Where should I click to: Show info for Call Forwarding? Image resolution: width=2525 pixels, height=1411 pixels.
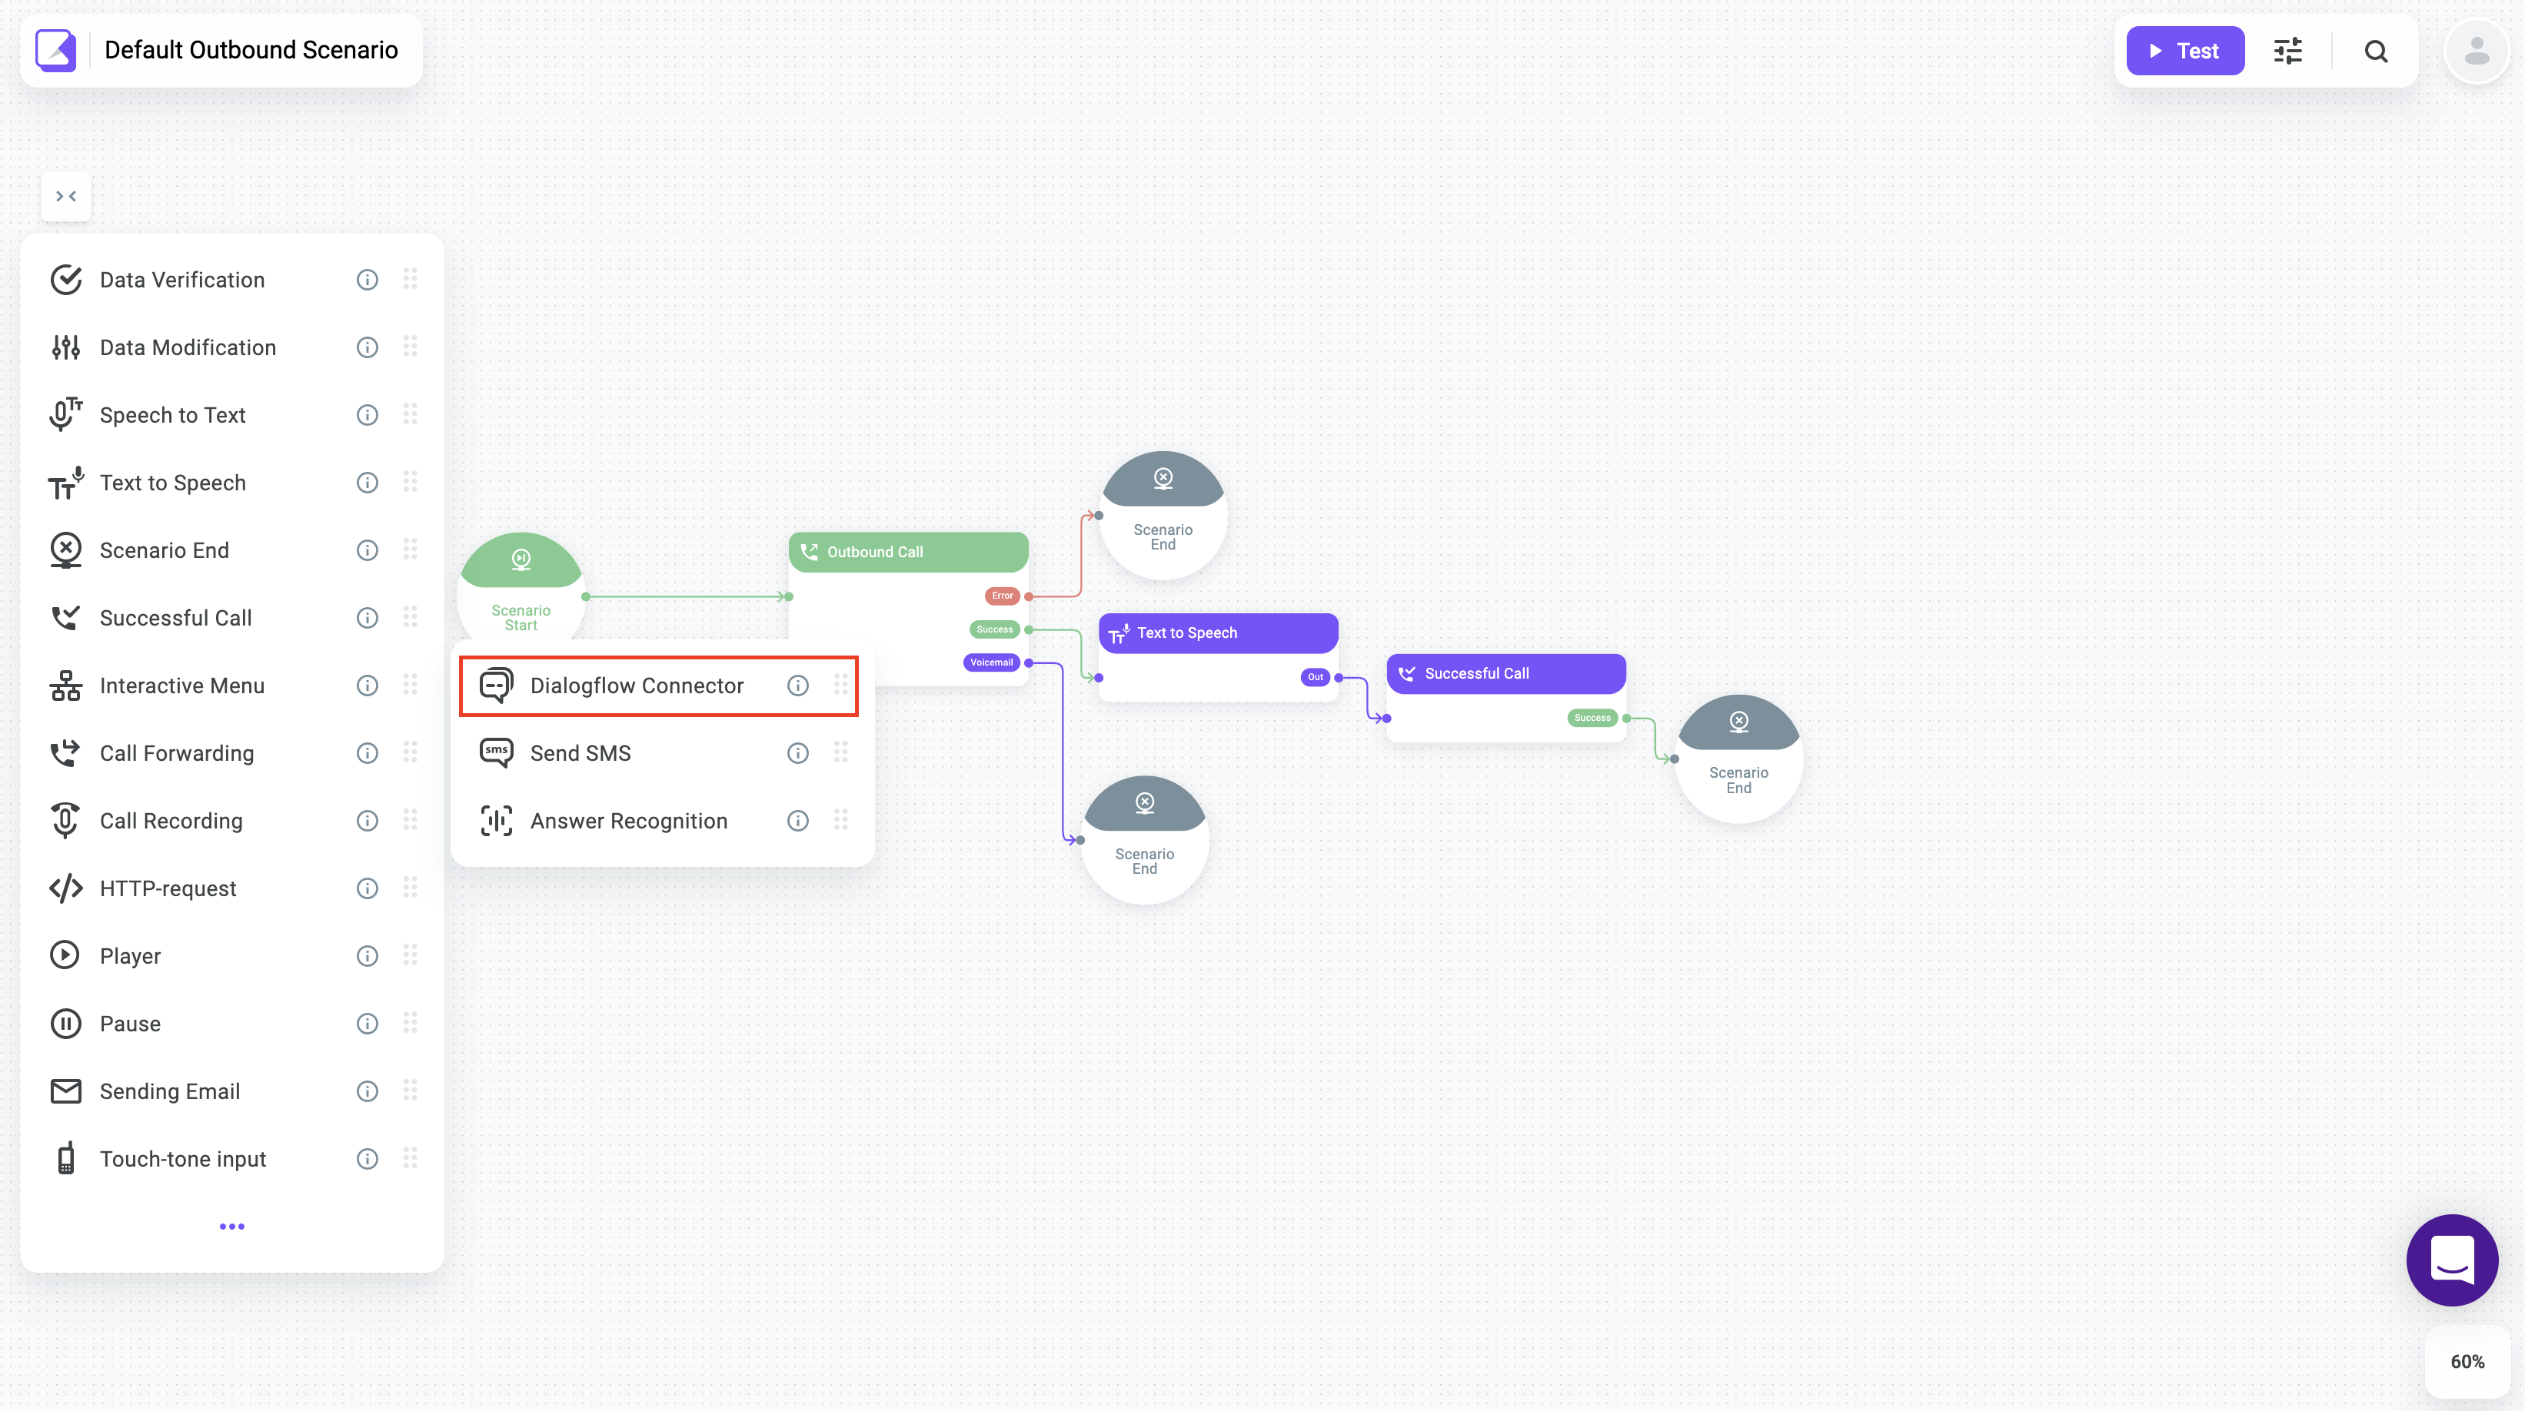pos(368,753)
